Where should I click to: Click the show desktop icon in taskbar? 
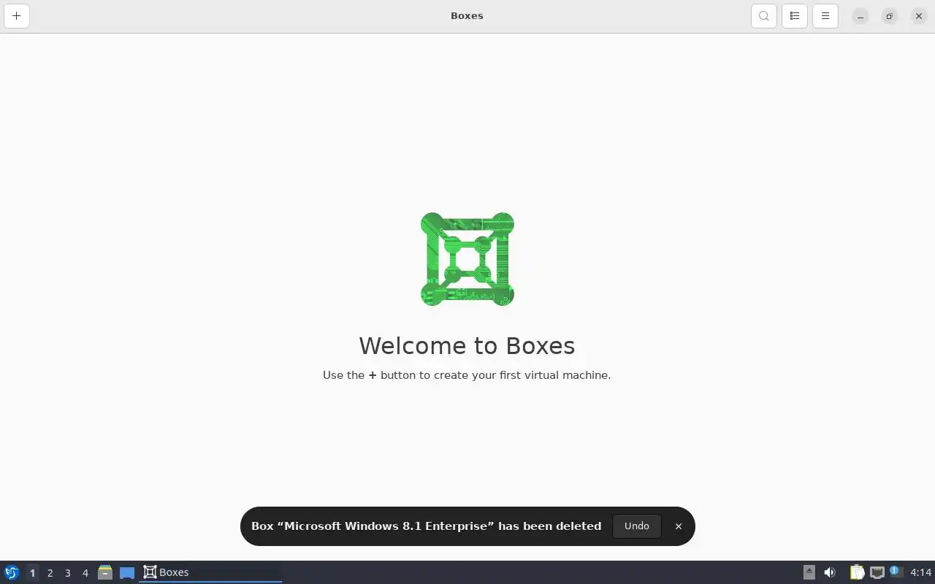pyautogui.click(x=127, y=572)
